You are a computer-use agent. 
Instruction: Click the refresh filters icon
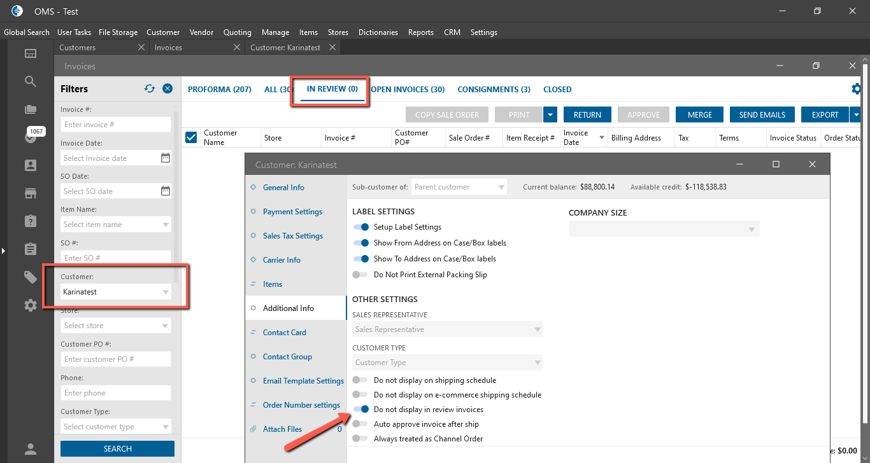[x=150, y=89]
